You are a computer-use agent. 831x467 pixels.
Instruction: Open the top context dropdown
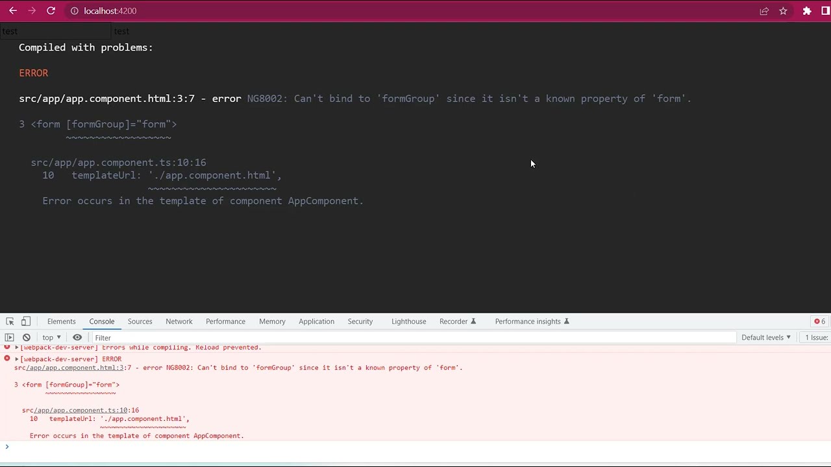(x=51, y=337)
